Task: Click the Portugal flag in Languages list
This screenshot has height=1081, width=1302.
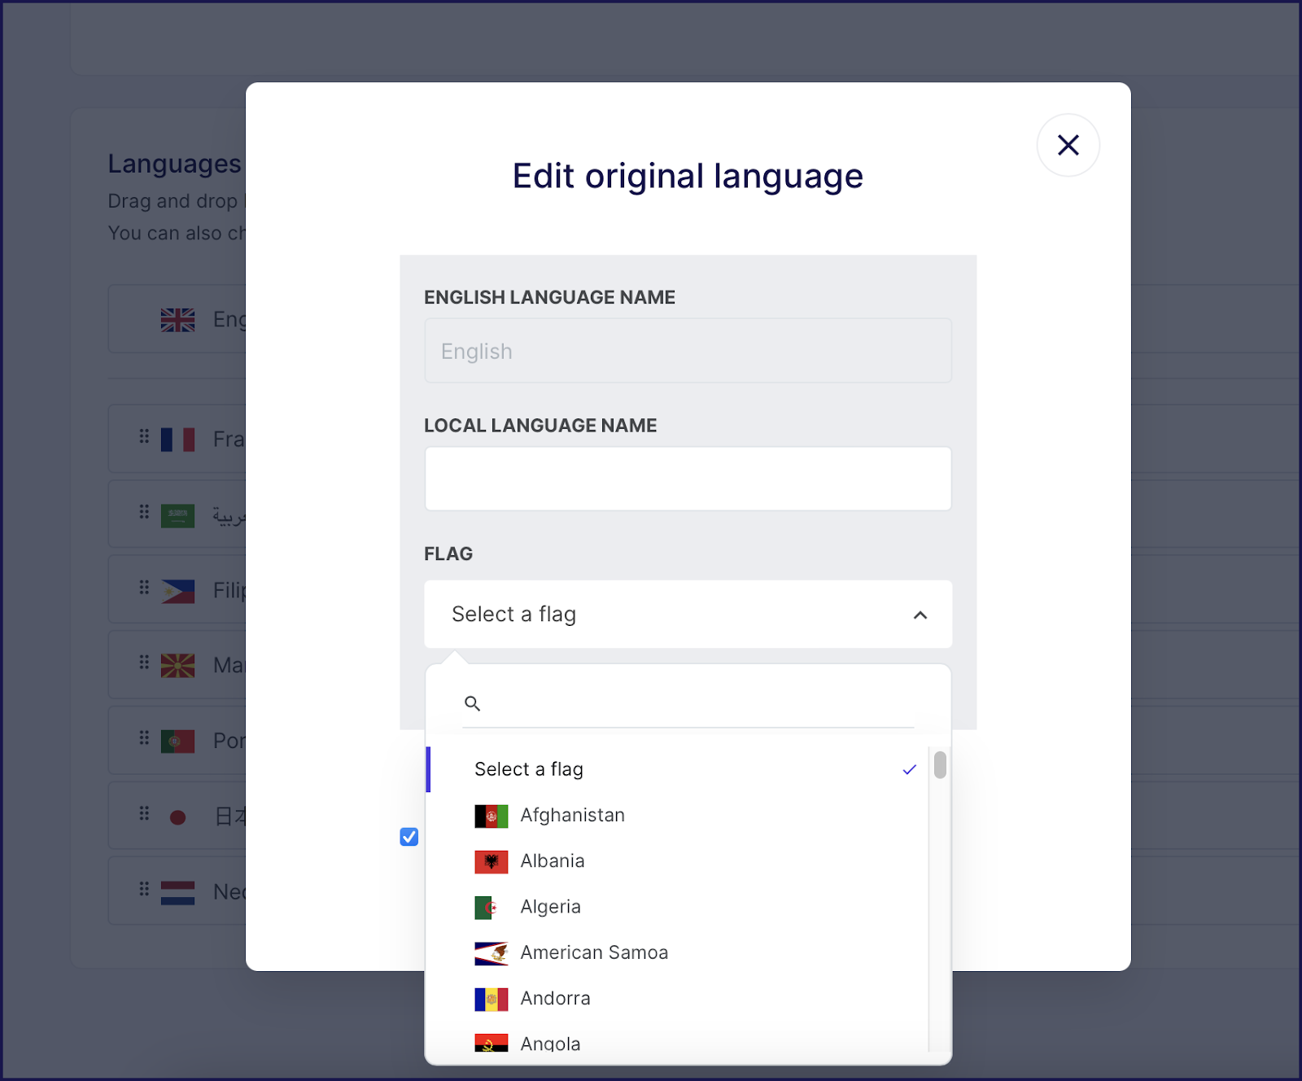Action: [x=177, y=742]
